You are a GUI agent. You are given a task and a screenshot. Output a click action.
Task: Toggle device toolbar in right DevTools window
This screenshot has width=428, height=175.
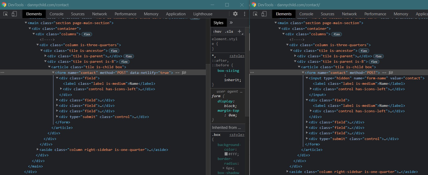tap(264, 14)
